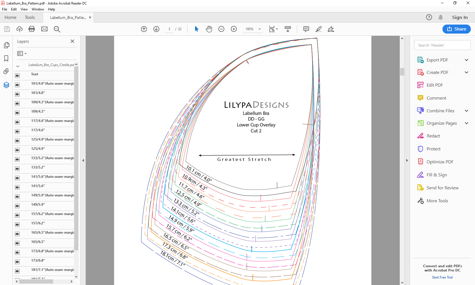Open the attachments paperclip icon

click(x=6, y=71)
